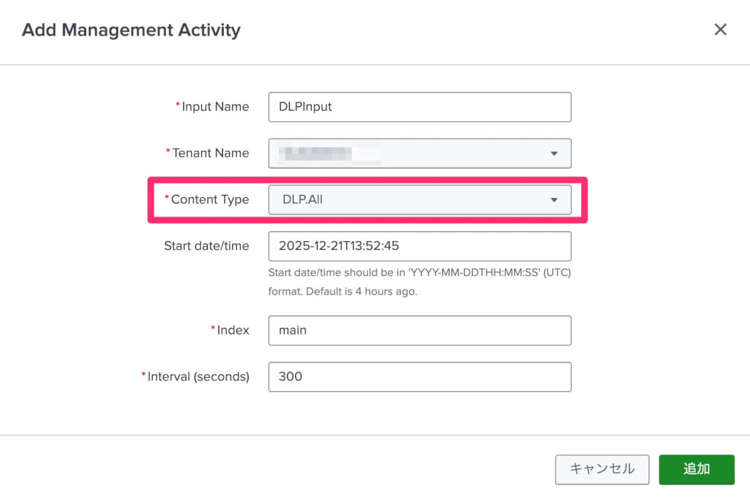Click the Interval (seconds) label
750x502 pixels.
click(198, 377)
